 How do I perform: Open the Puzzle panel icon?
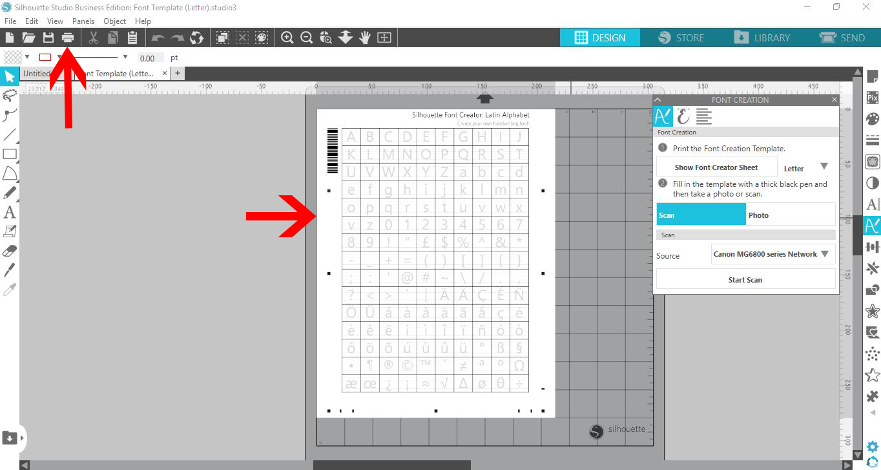tap(872, 396)
